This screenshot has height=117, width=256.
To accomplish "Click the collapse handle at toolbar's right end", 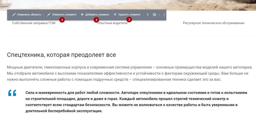I will pyautogui.click(x=164, y=15).
